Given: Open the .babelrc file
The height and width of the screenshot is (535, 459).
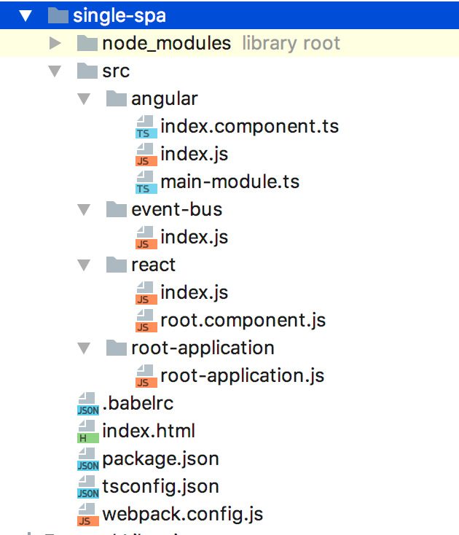Looking at the screenshot, I should (138, 404).
